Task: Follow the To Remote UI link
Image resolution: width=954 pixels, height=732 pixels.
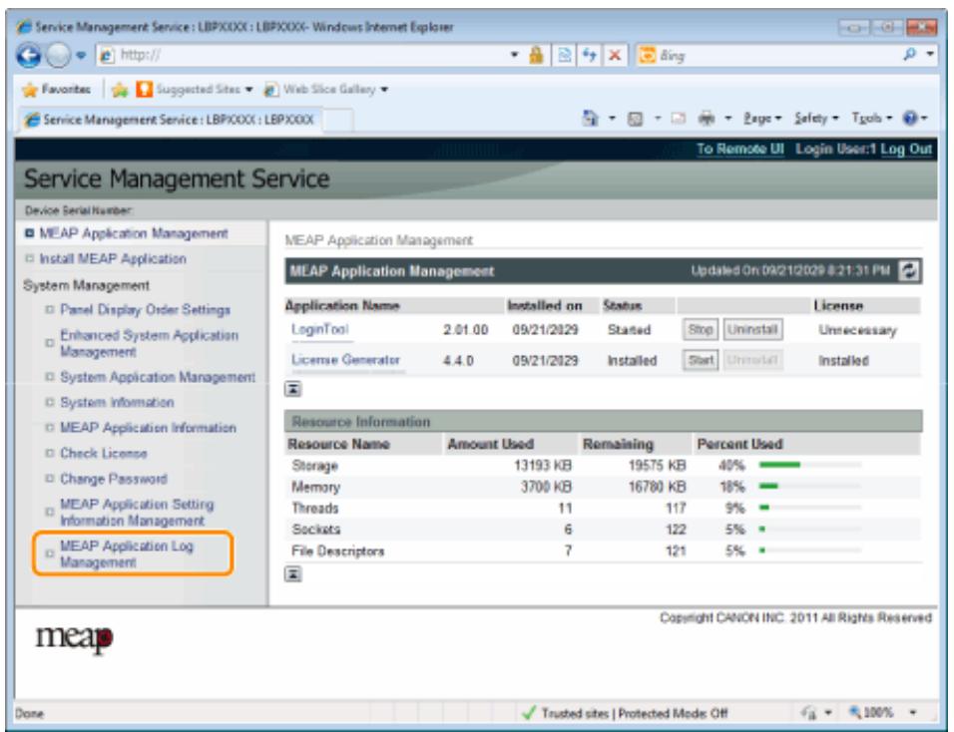Action: click(x=739, y=149)
